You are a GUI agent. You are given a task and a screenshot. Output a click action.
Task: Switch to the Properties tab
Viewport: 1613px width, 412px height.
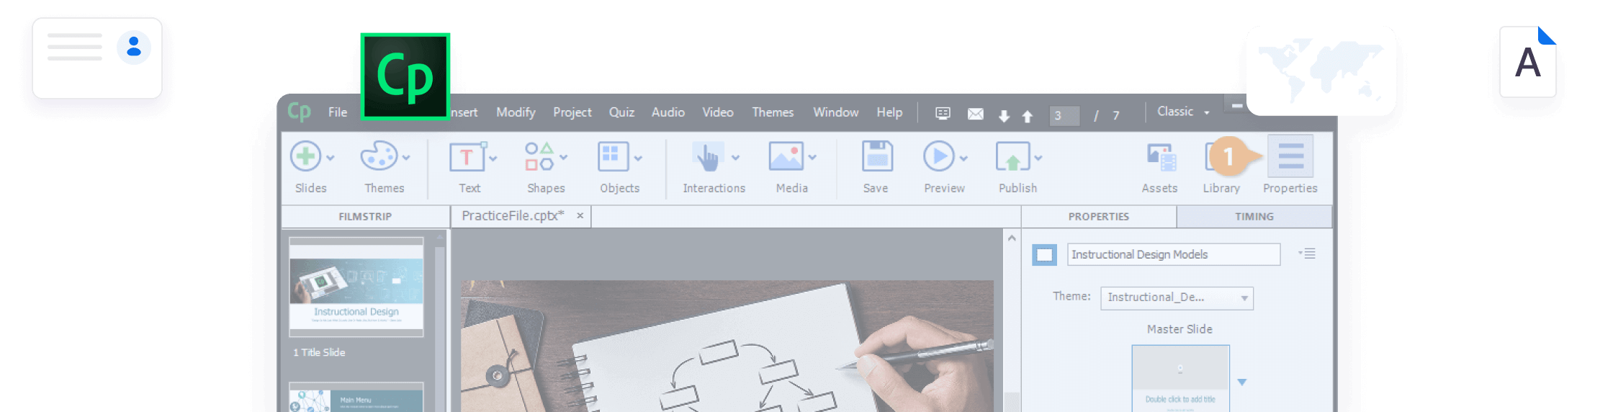tap(1099, 217)
